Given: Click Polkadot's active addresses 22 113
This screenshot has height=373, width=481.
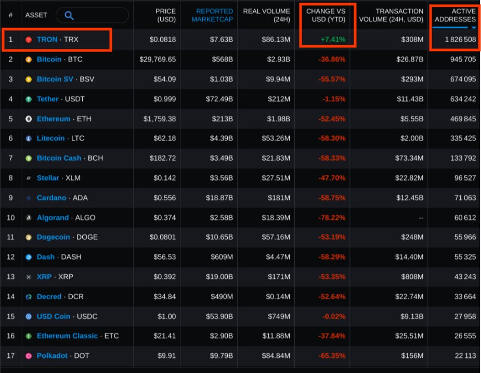Looking at the screenshot, I should click(x=465, y=356).
